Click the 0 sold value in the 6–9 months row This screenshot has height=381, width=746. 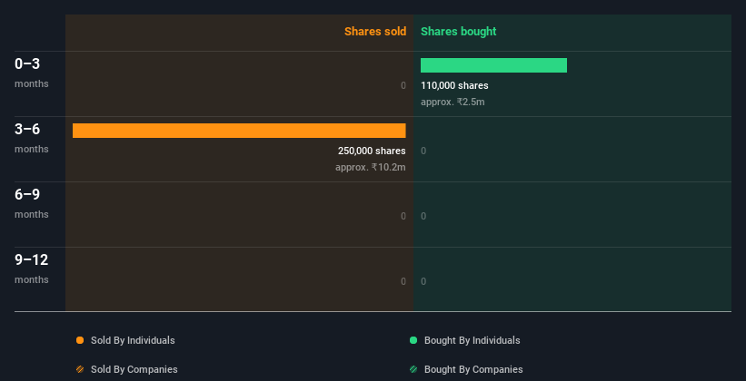(403, 216)
